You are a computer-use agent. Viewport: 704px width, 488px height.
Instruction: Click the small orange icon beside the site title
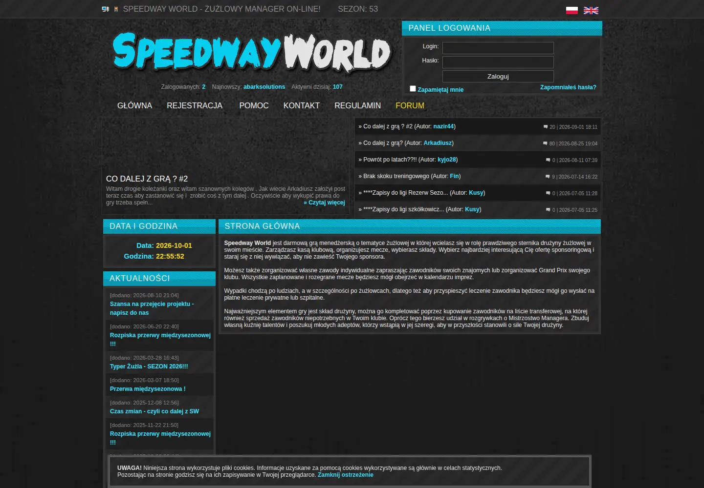[x=116, y=9]
